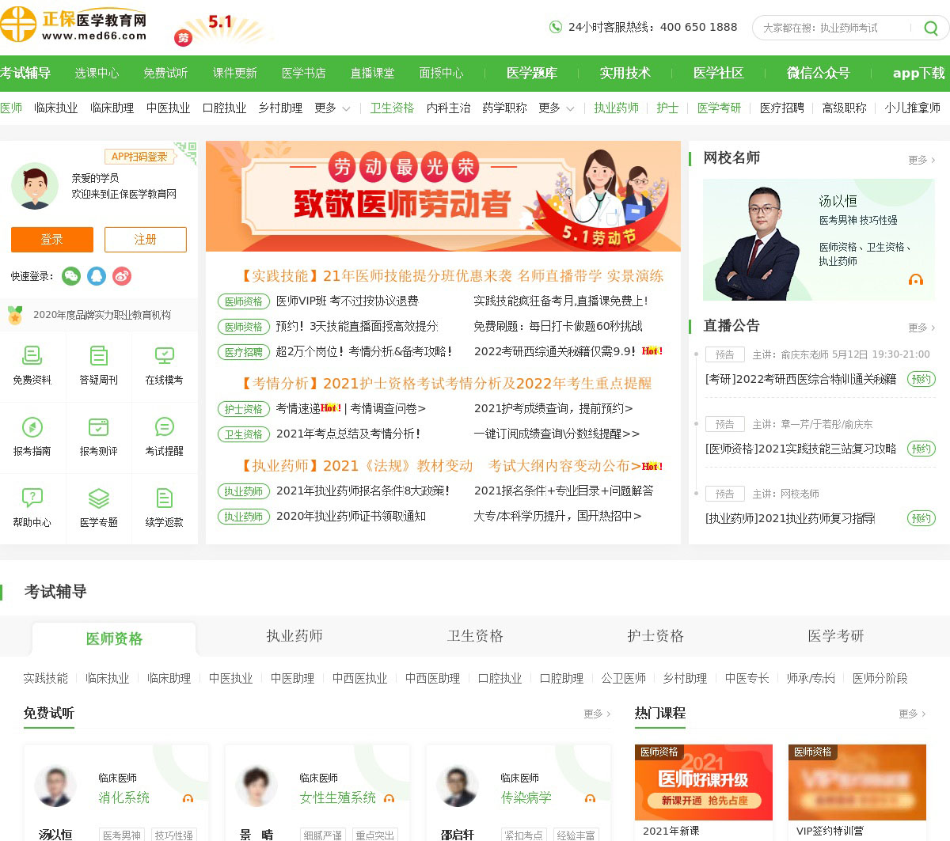Click the 医师分阶段 subcategory link

[880, 678]
